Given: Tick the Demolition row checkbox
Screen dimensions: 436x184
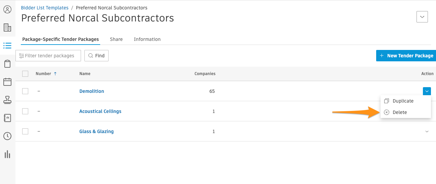Looking at the screenshot, I should pos(25,91).
